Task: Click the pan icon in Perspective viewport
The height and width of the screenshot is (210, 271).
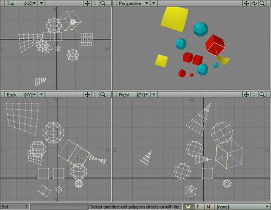Action: [x=247, y=3]
